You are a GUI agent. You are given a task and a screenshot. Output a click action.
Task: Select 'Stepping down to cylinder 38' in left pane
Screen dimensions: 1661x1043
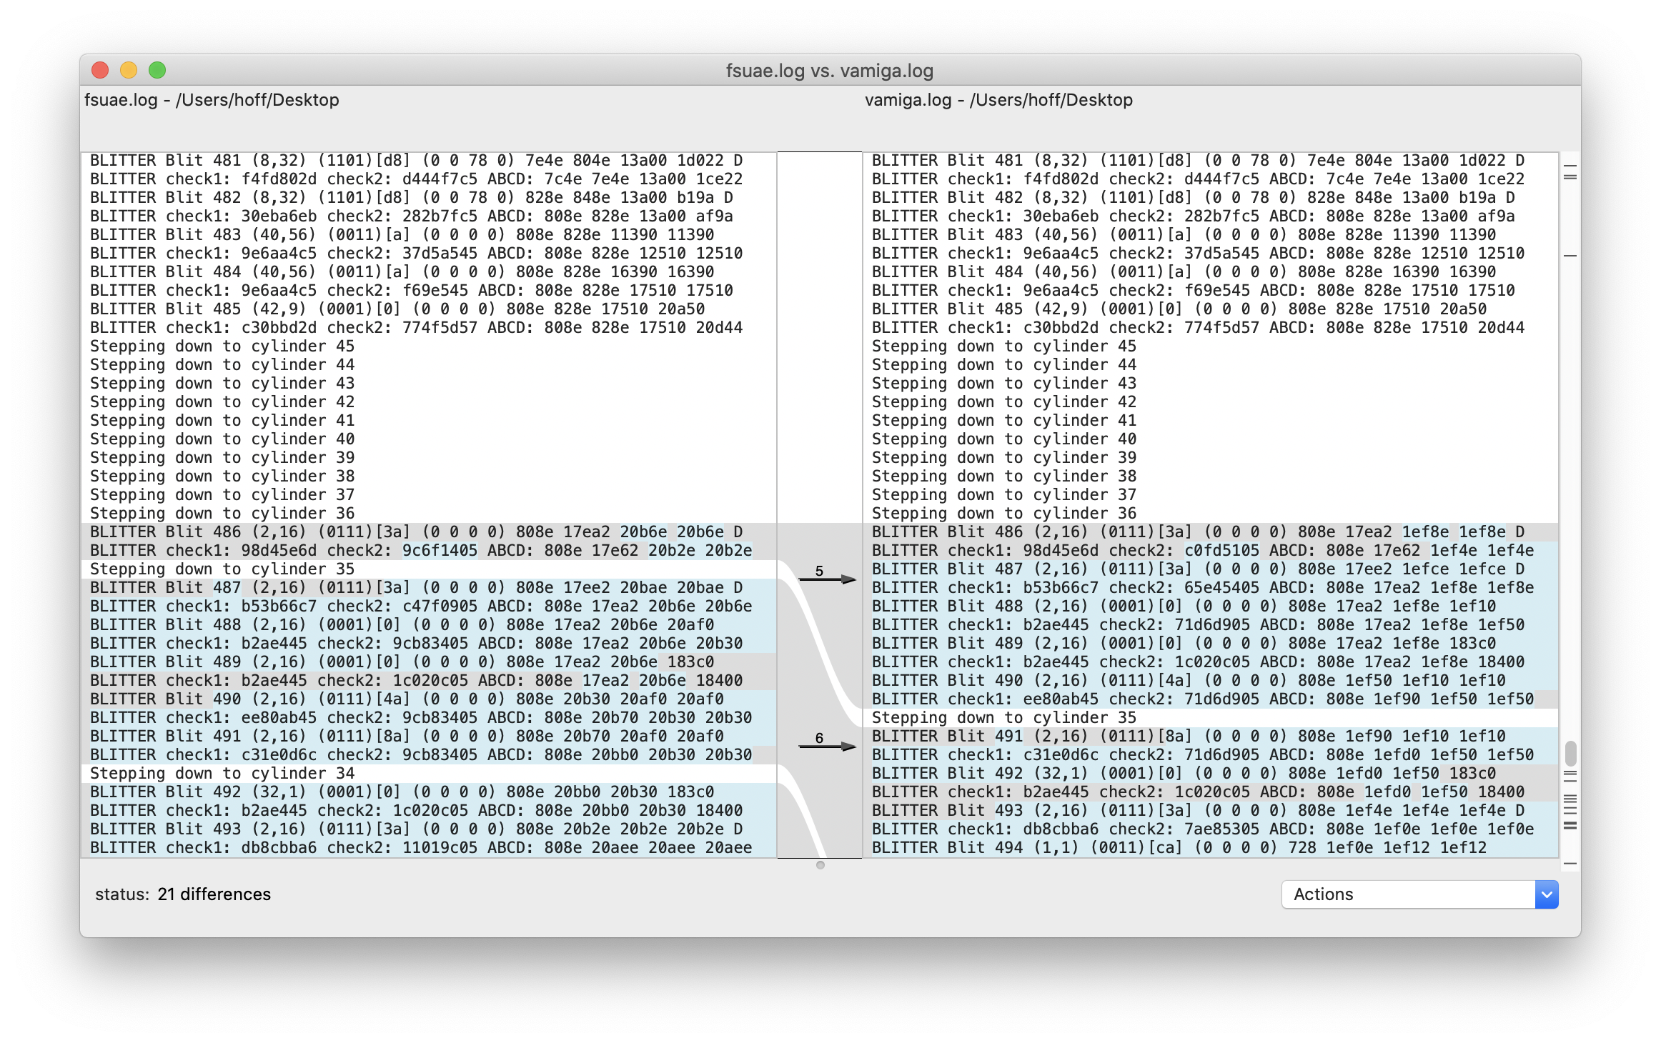[222, 476]
